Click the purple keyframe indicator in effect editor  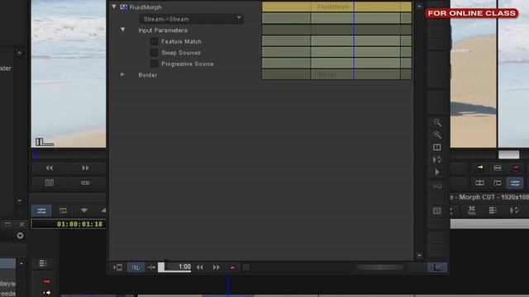coord(232,267)
